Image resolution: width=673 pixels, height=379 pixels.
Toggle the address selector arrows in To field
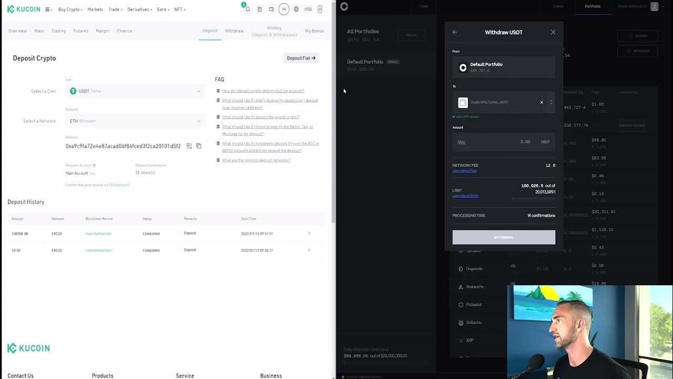pos(551,102)
